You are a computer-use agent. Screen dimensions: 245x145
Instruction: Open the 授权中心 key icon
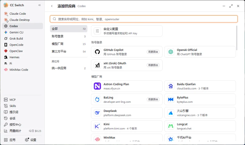[x=6, y=124]
